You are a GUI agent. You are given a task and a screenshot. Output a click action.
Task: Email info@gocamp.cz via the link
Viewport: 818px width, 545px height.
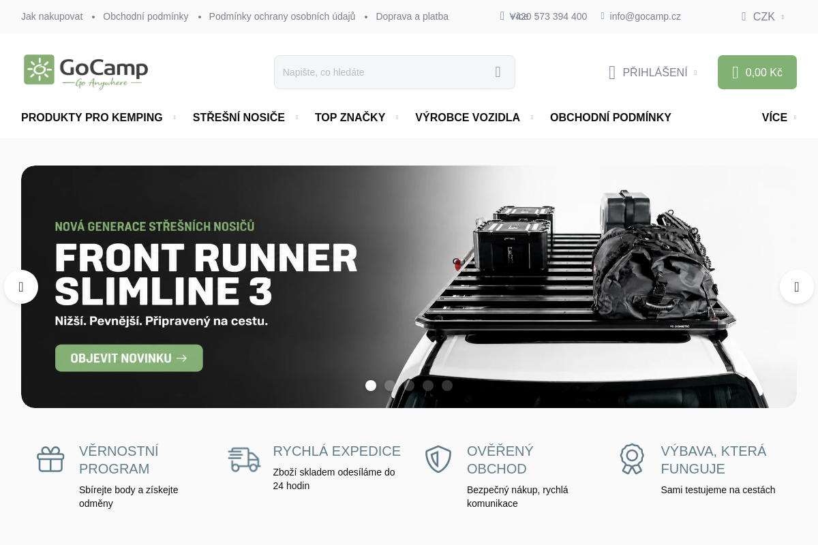tap(645, 16)
